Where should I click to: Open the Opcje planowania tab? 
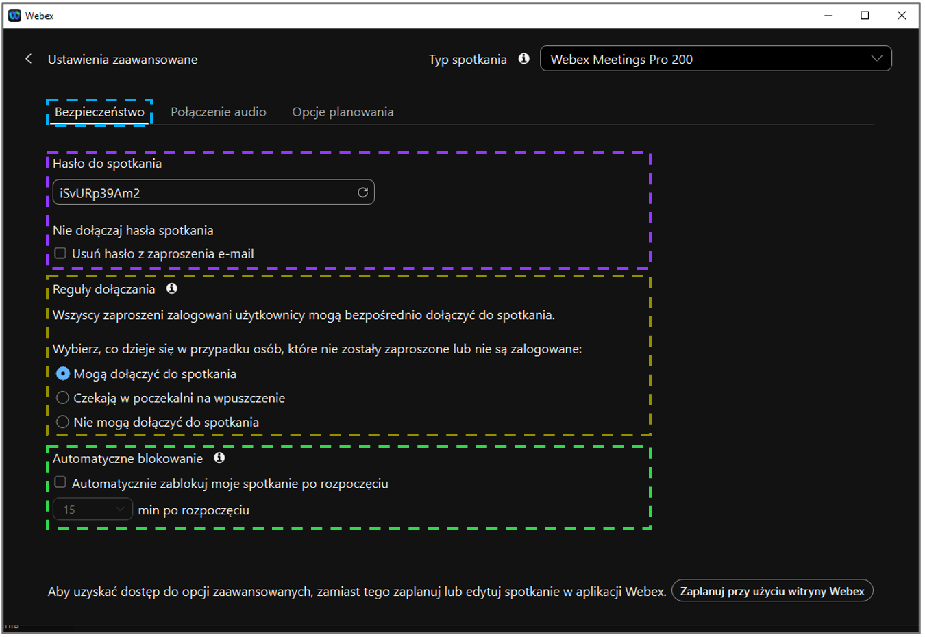point(343,112)
